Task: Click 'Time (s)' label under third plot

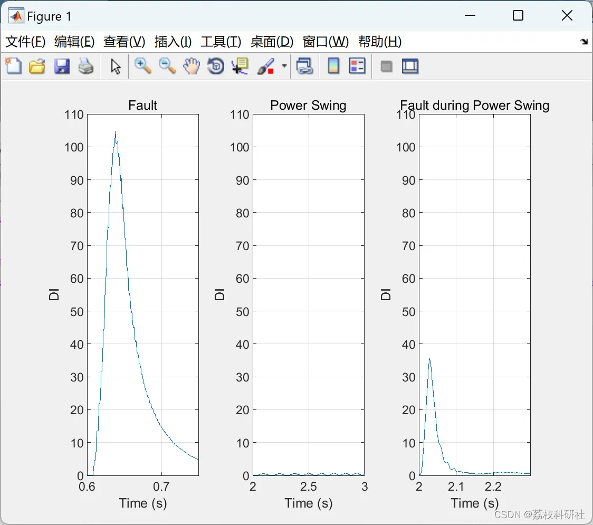Action: tap(475, 503)
